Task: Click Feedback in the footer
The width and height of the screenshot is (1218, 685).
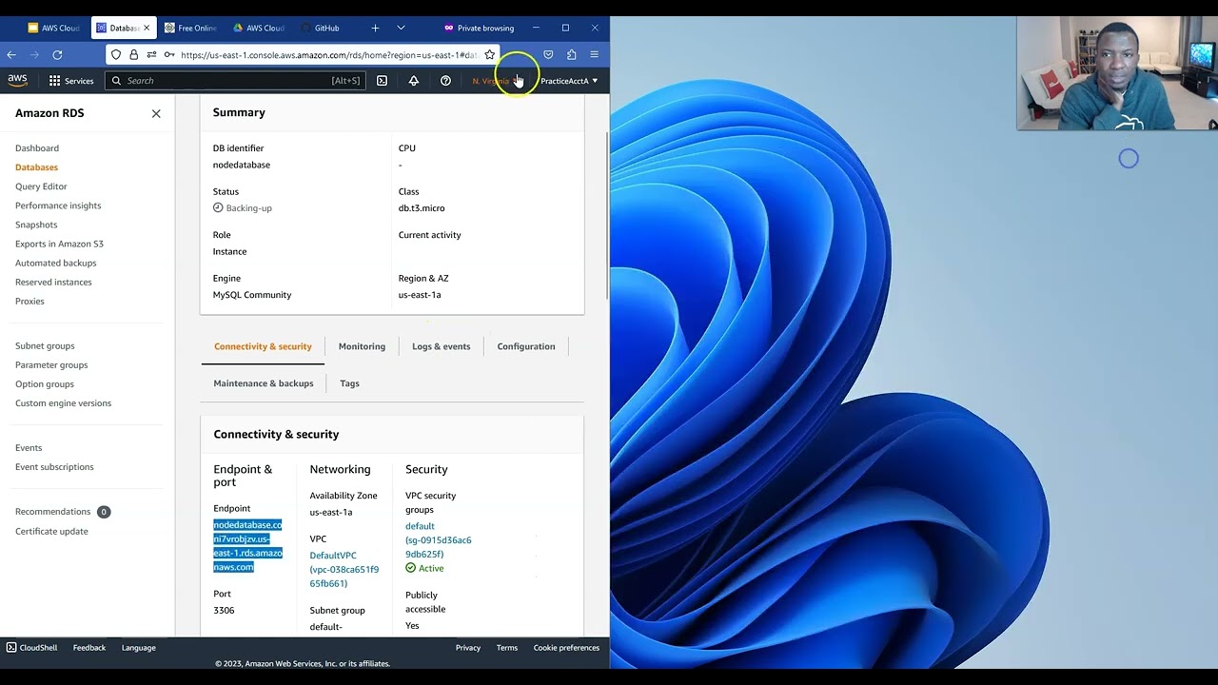Action: (x=89, y=648)
